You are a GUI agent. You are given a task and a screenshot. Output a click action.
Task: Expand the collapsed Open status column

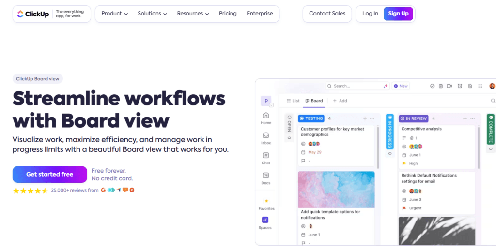(289, 127)
